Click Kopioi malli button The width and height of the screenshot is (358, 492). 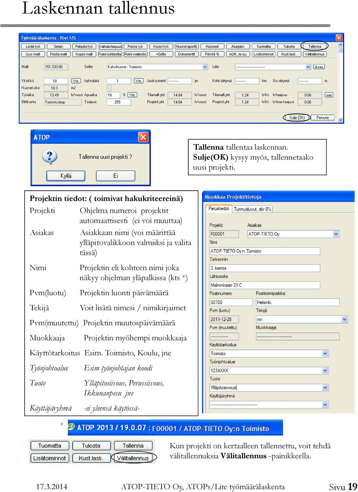[84, 54]
